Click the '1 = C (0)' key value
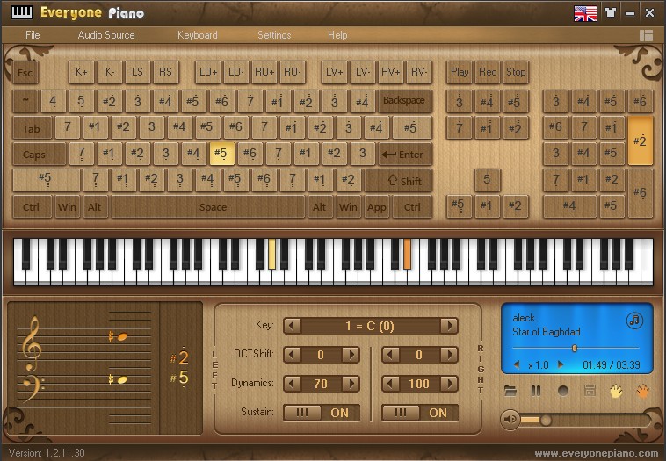The height and width of the screenshot is (461, 666). pos(371,326)
